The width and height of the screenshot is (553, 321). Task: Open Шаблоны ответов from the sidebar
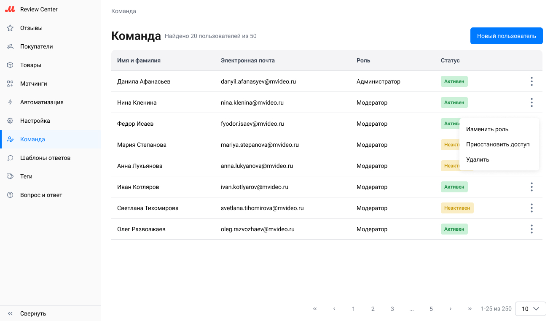pos(51,158)
